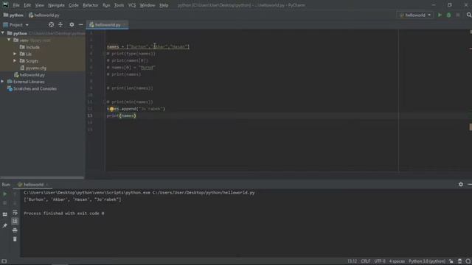Restore layout icon in Run panel
472x265 pixels.
click(5, 214)
